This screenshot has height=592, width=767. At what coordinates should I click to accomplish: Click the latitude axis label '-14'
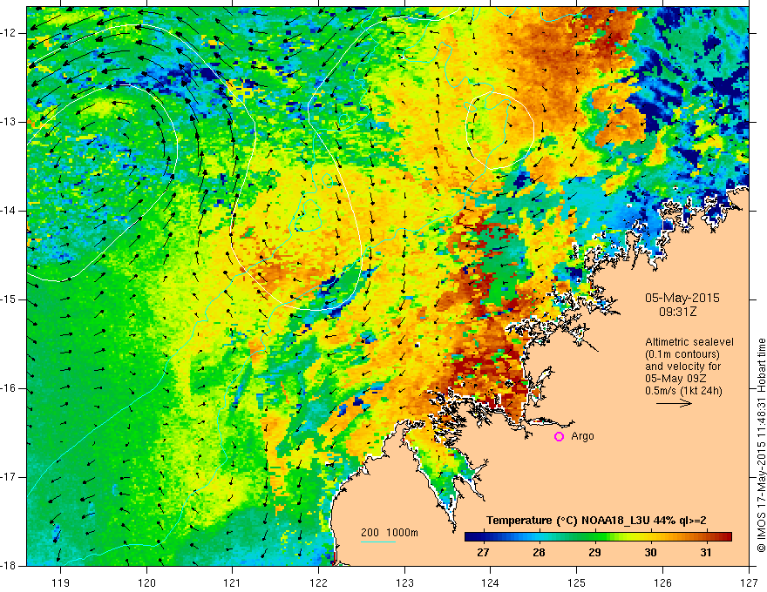click(x=9, y=211)
